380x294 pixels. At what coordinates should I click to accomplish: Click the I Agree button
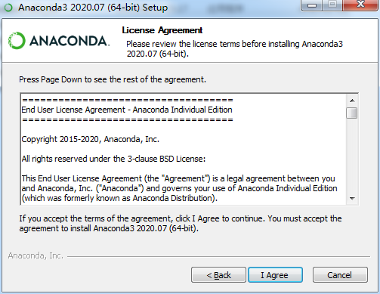pos(275,275)
